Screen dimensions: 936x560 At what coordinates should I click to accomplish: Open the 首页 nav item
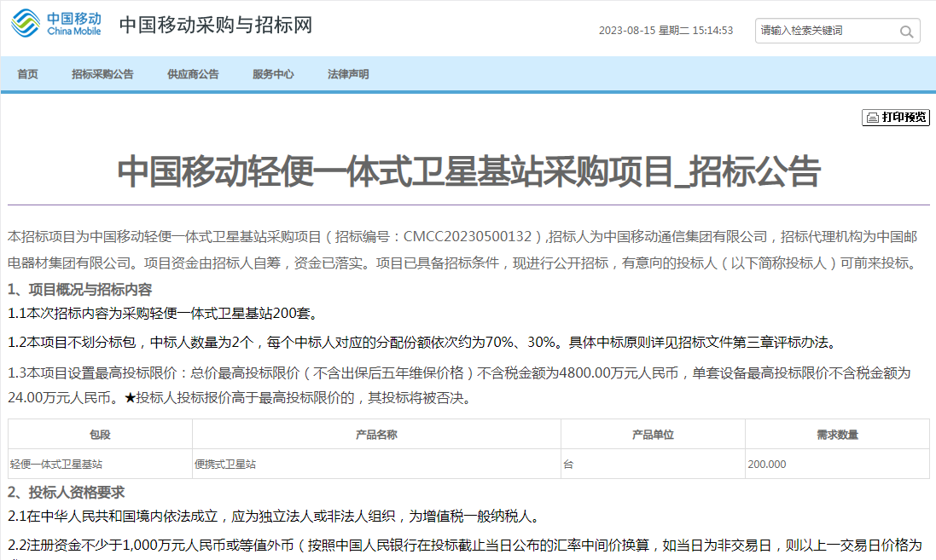(x=27, y=74)
